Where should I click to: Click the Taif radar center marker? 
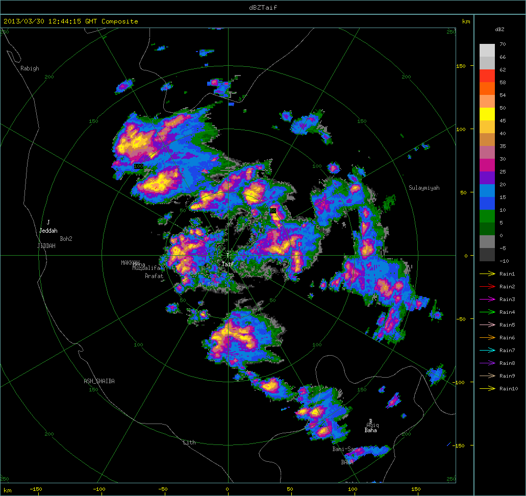228,255
